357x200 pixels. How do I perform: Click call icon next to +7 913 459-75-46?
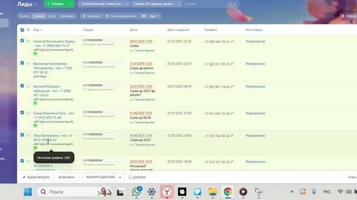coord(232,113)
